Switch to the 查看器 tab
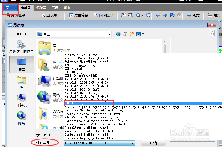 (x=26, y=8)
